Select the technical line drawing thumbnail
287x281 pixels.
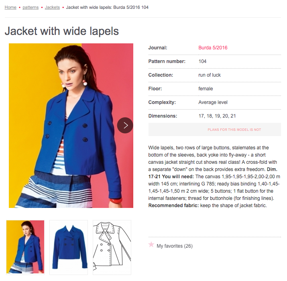pos(112,247)
